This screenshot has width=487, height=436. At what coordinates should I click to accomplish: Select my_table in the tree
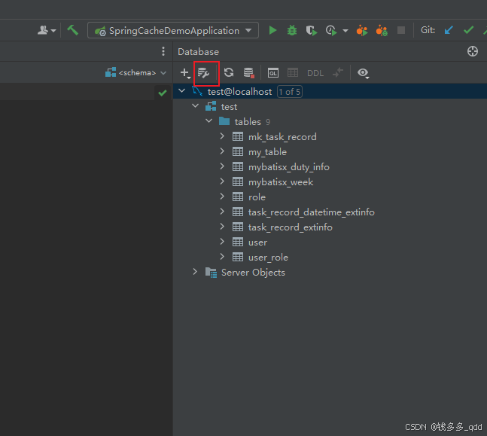point(267,152)
